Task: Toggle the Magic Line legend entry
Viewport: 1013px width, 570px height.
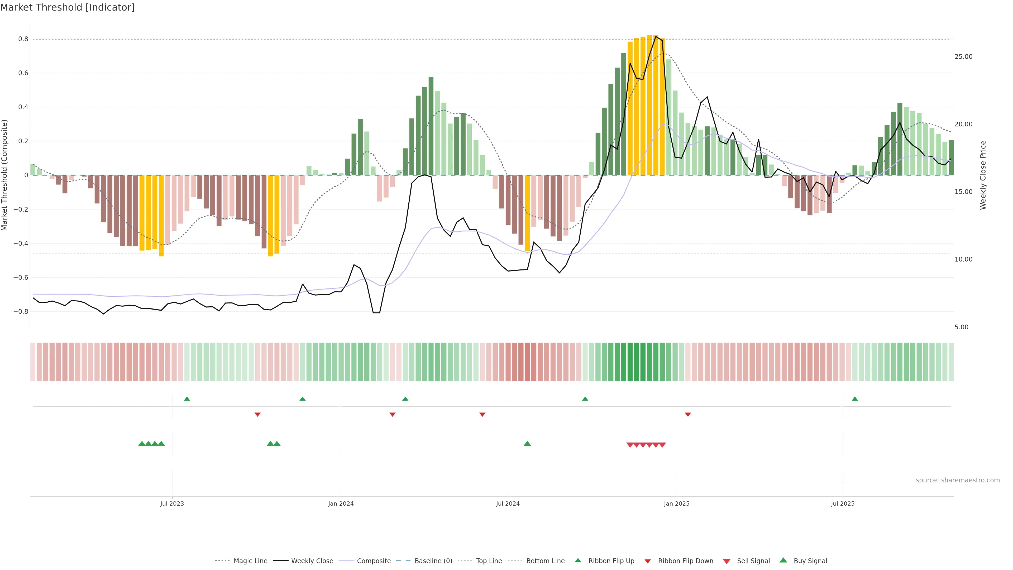Action: coord(250,561)
